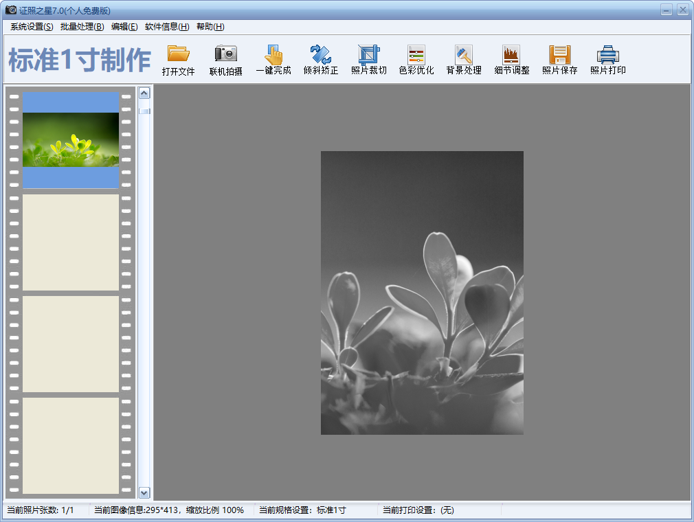Save photo with 照片保存 icon
Image resolution: width=694 pixels, height=522 pixels.
(560, 60)
